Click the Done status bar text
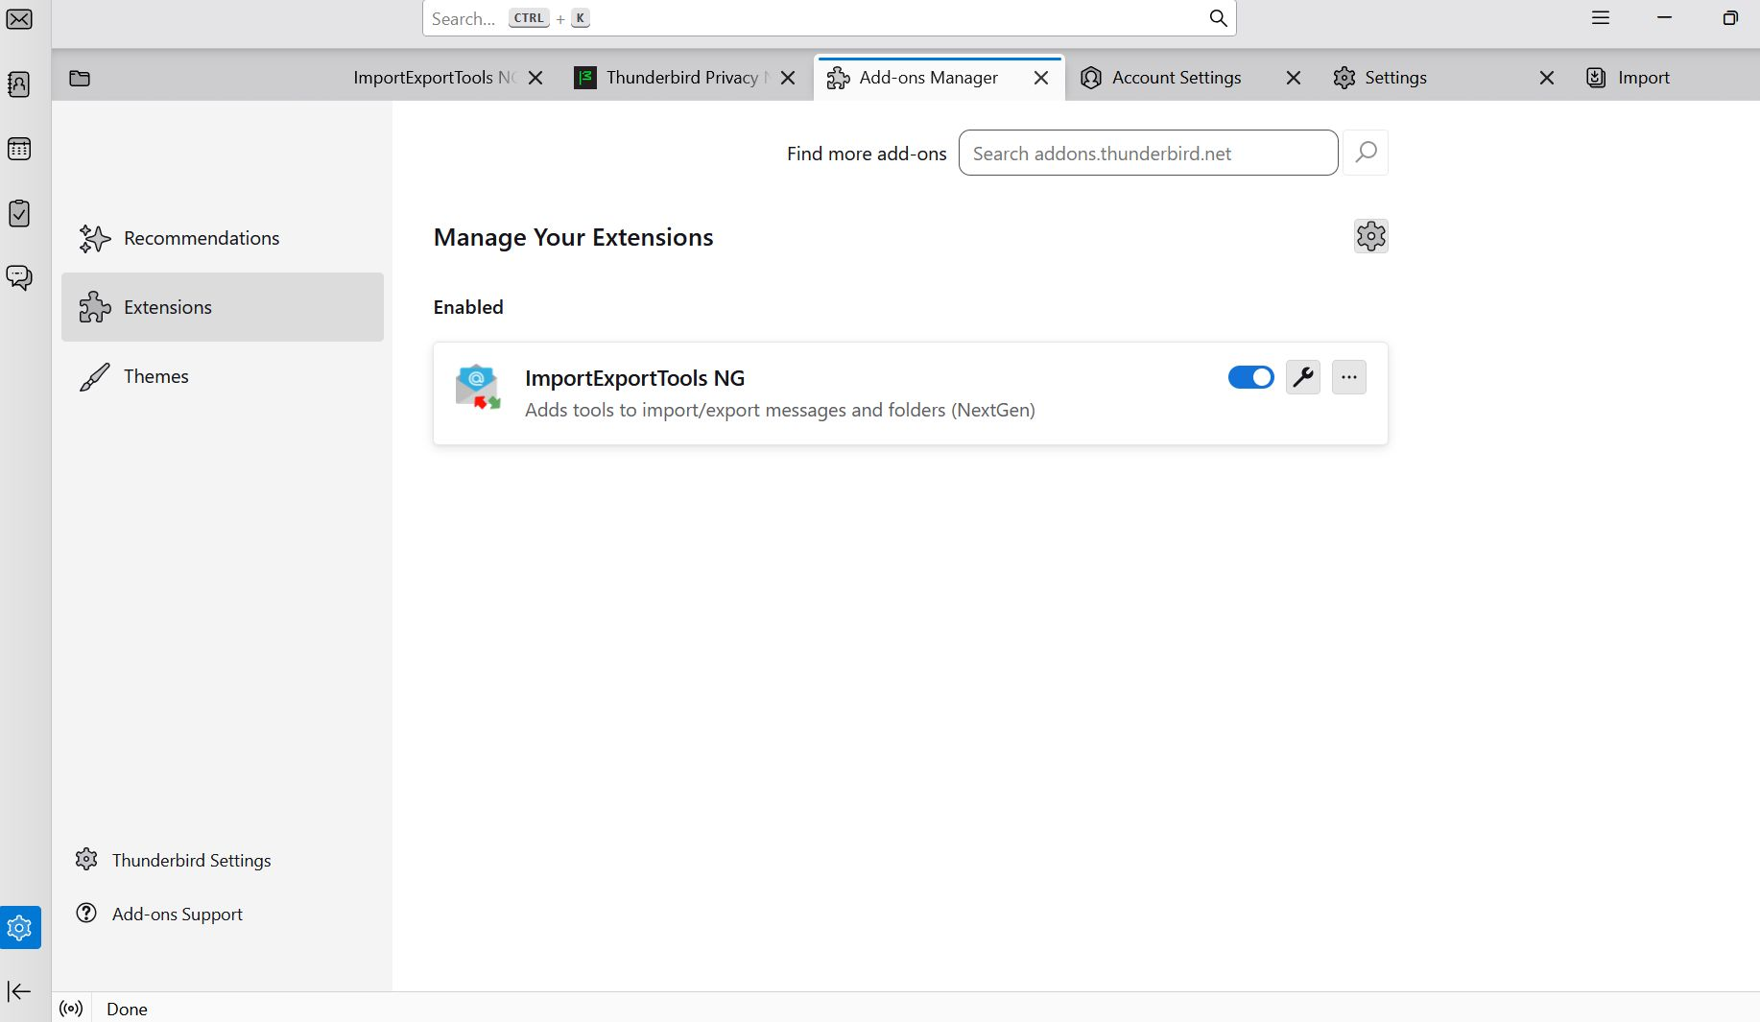The image size is (1760, 1022). click(x=127, y=1009)
